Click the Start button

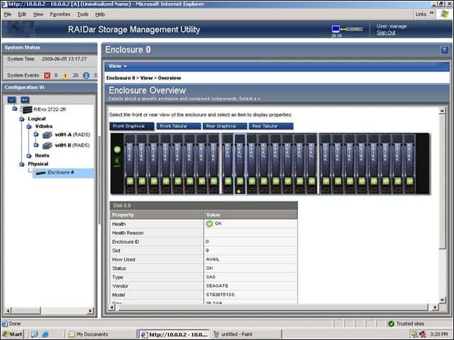[13, 334]
